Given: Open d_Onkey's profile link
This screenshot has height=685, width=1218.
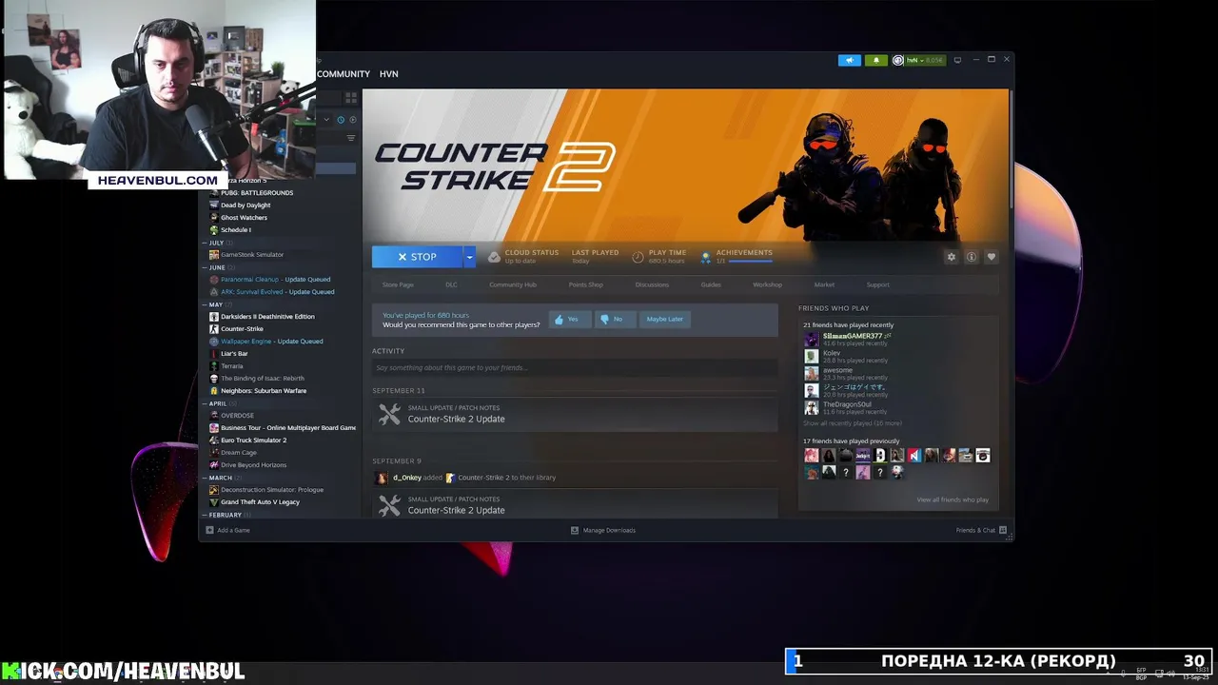Looking at the screenshot, I should click(x=407, y=478).
